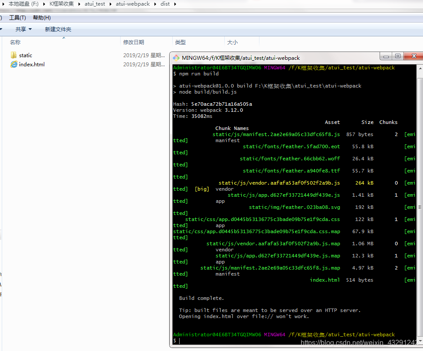The width and height of the screenshot is (423, 351).
Task: Click 'index.html 514 bytes' asset line
Action: (341, 280)
